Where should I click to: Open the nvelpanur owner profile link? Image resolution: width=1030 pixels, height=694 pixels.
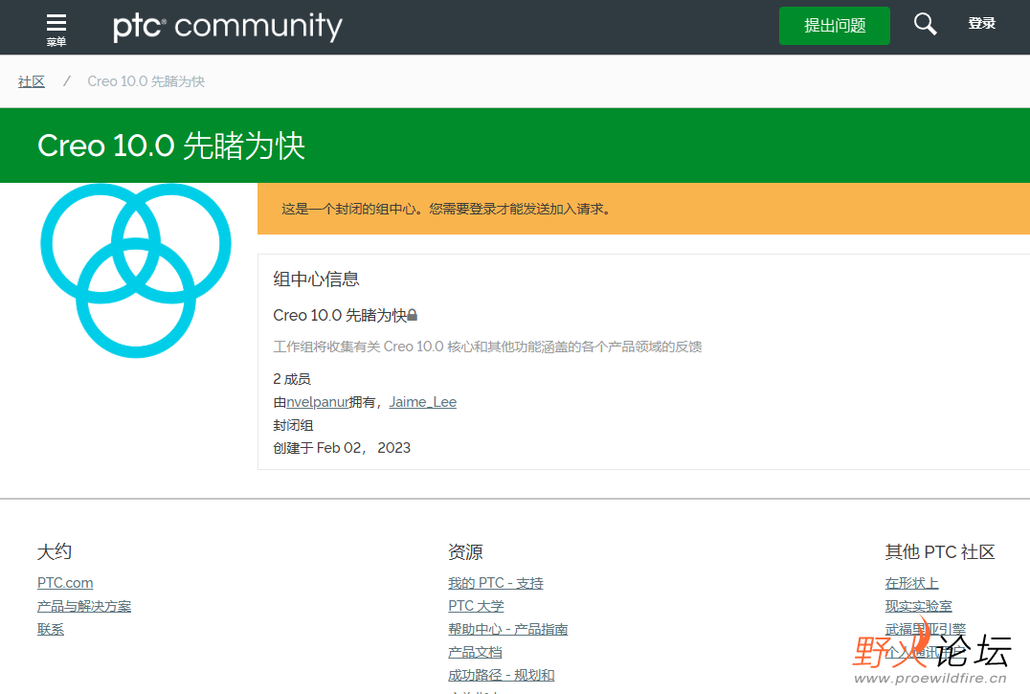pos(318,402)
